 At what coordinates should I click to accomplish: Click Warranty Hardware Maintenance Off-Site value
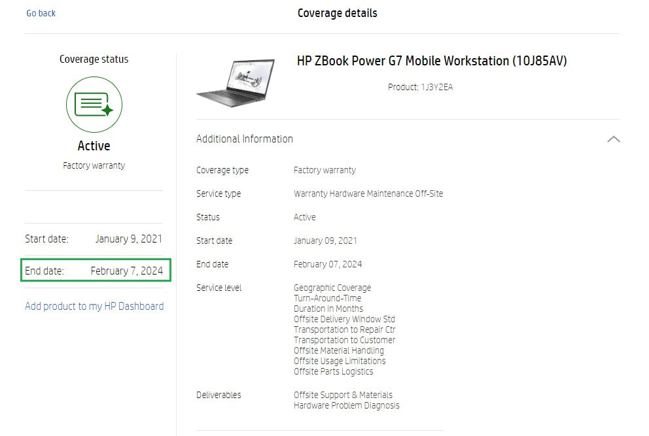pyautogui.click(x=368, y=193)
